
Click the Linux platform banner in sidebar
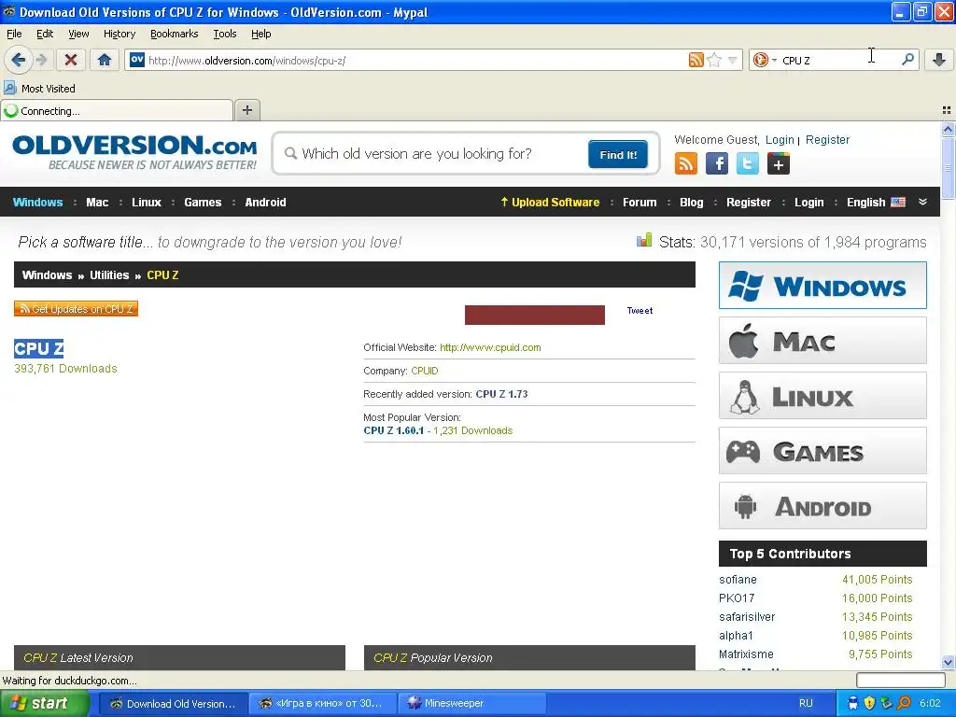[x=822, y=396]
